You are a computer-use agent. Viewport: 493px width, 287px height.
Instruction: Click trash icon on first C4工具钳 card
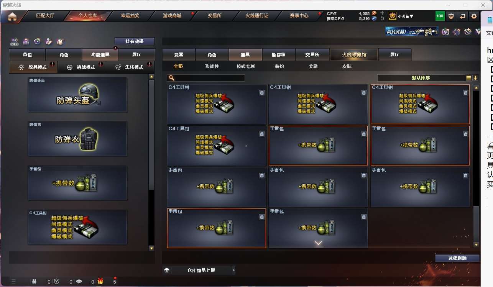tap(262, 93)
